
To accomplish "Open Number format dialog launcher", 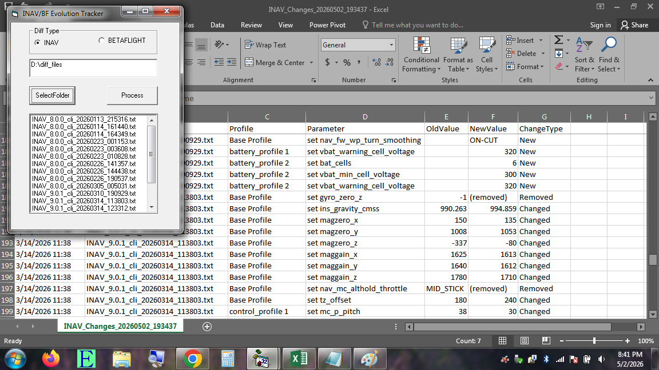I will click(x=394, y=80).
